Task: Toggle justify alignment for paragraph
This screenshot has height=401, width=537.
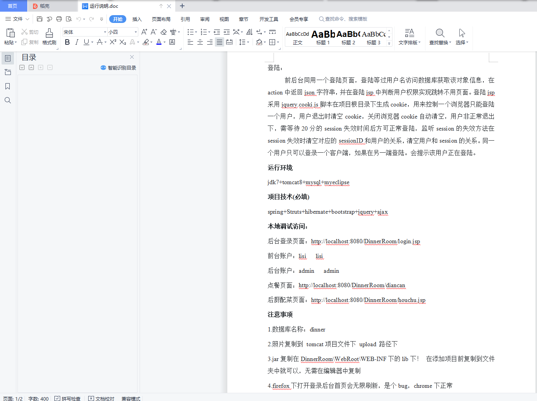Action: [x=220, y=42]
